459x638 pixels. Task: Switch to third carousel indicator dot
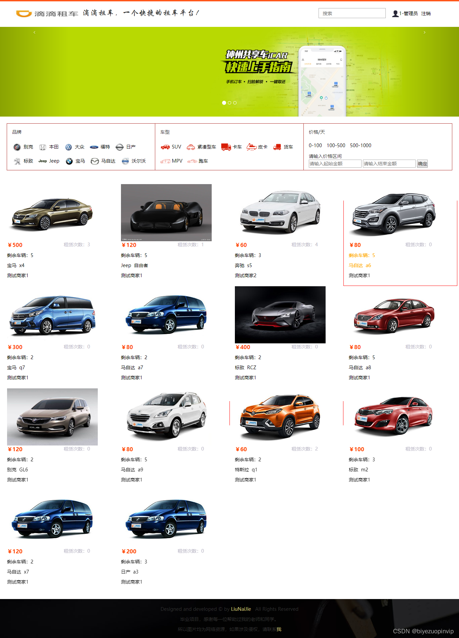[235, 103]
